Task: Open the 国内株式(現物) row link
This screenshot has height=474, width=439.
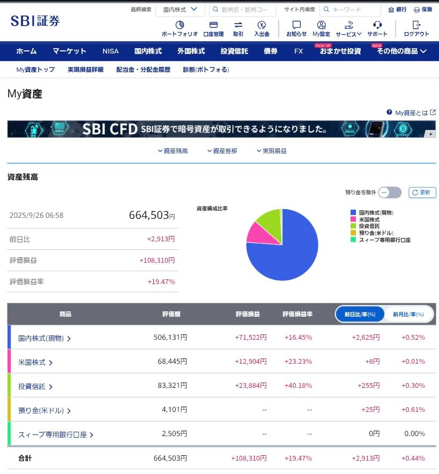Action: tap(44, 338)
